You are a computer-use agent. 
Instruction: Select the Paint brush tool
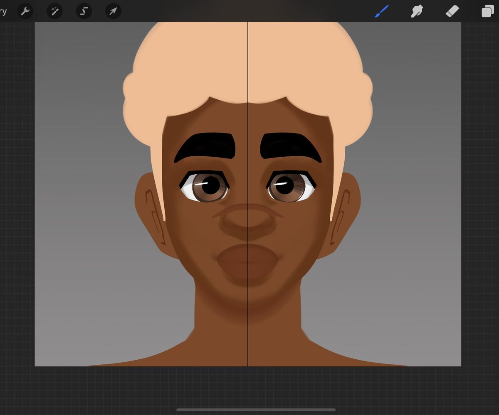pos(381,11)
